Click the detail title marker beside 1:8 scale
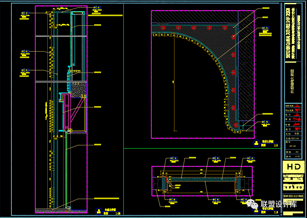 pyautogui.click(x=256, y=210)
